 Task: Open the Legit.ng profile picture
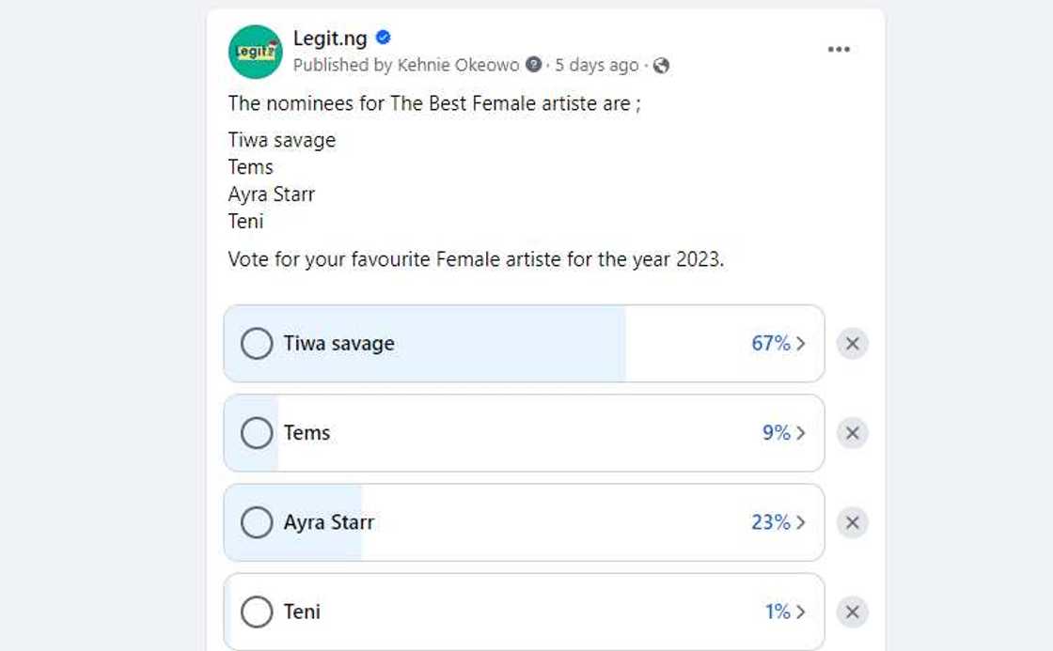255,52
